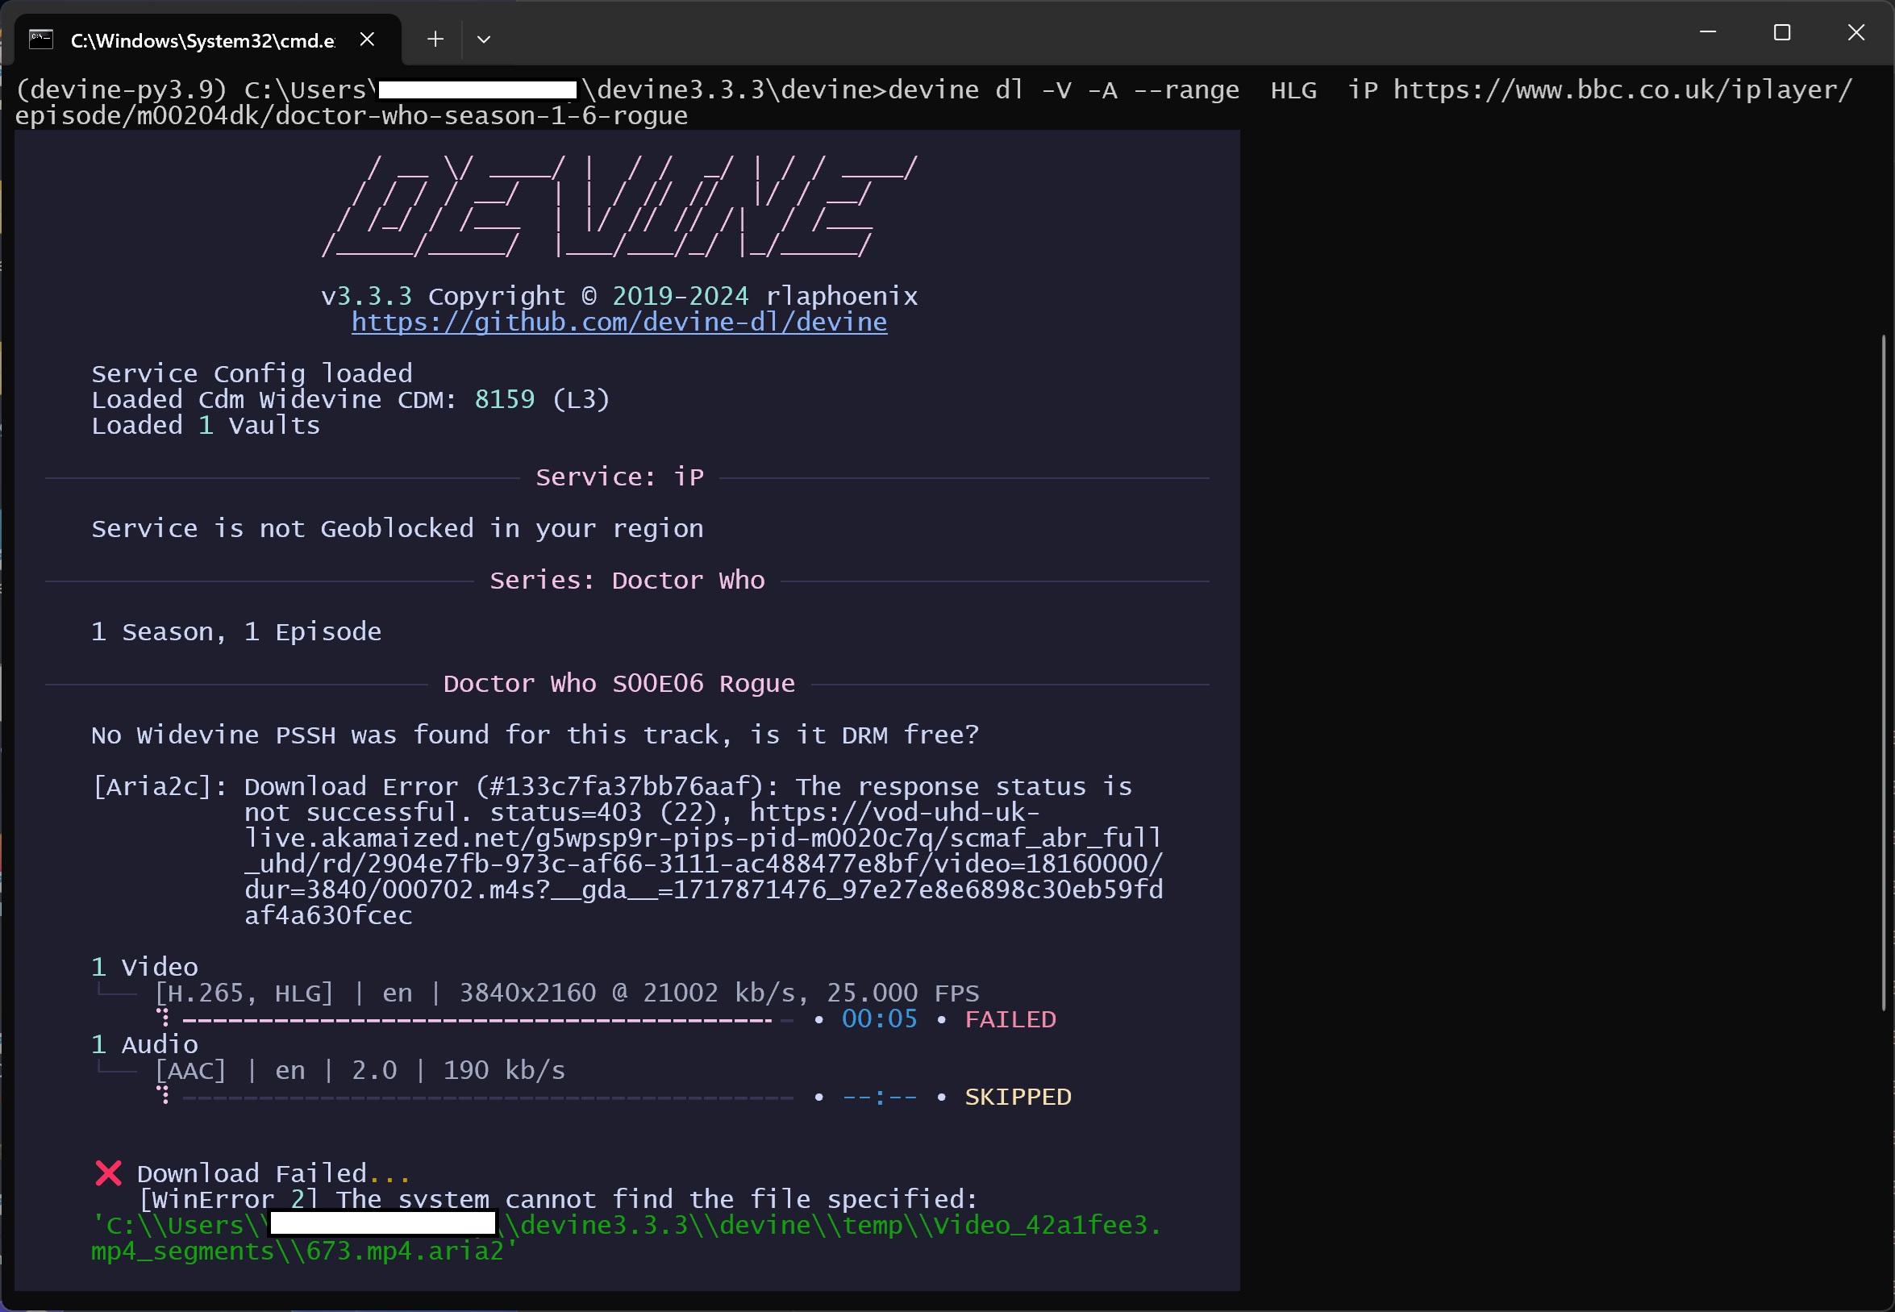Image resolution: width=1895 pixels, height=1312 pixels.
Task: Maximize the terminal window
Action: pos(1781,33)
